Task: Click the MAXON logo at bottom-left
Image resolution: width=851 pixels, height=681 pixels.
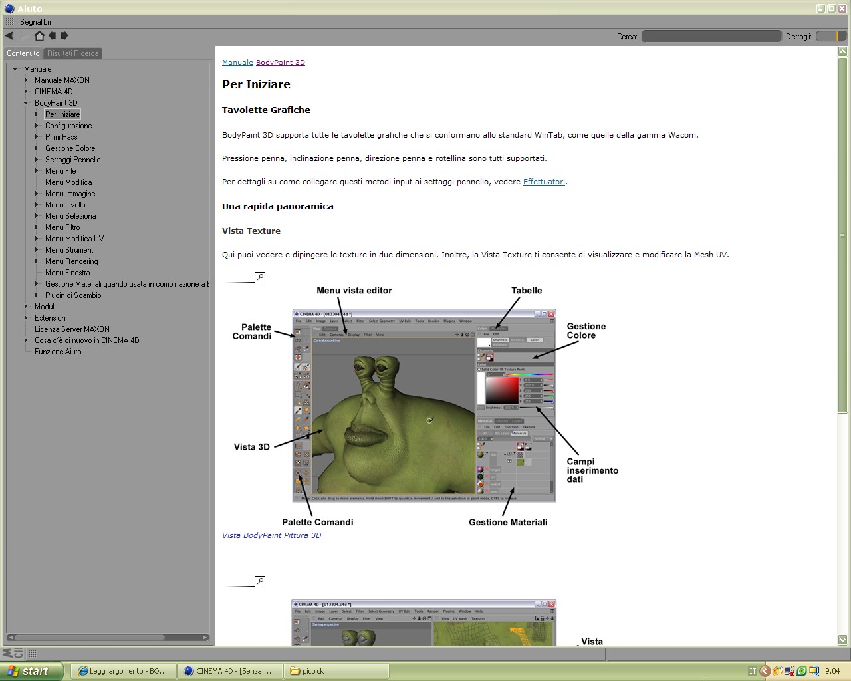Action: tap(13, 654)
